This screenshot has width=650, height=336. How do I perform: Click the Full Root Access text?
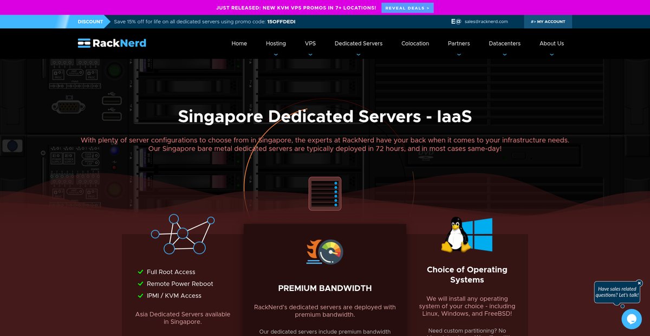pos(171,272)
